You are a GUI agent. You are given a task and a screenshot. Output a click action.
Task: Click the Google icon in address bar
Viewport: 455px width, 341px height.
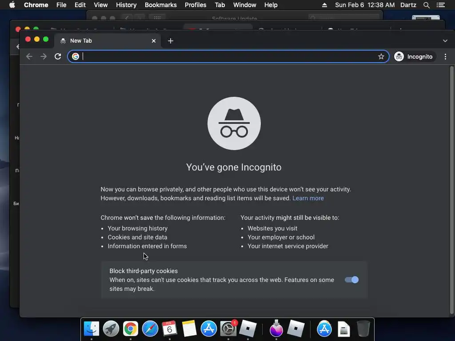[x=76, y=56]
